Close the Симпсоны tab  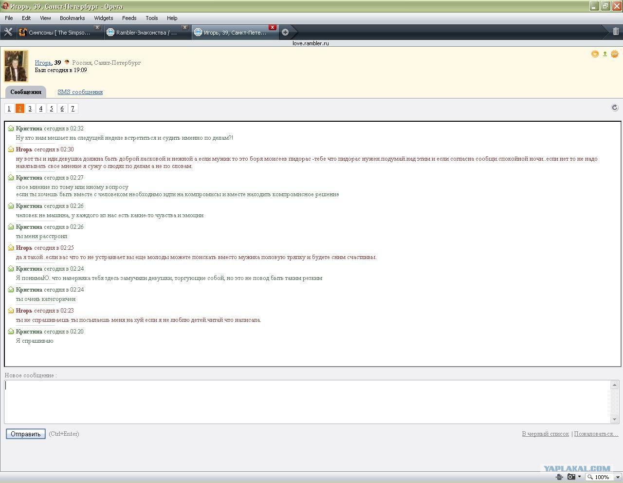point(97,27)
